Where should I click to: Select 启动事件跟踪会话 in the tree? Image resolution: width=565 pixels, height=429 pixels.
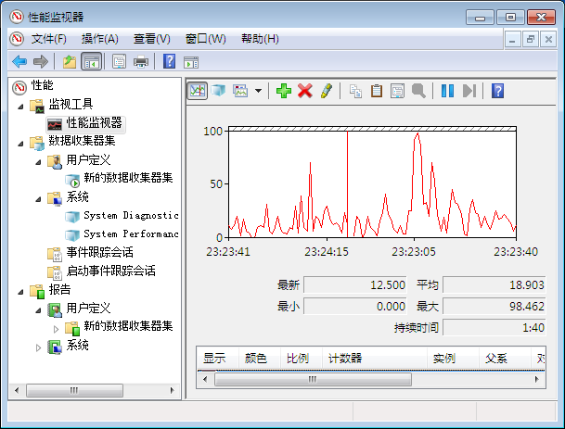tap(111, 271)
